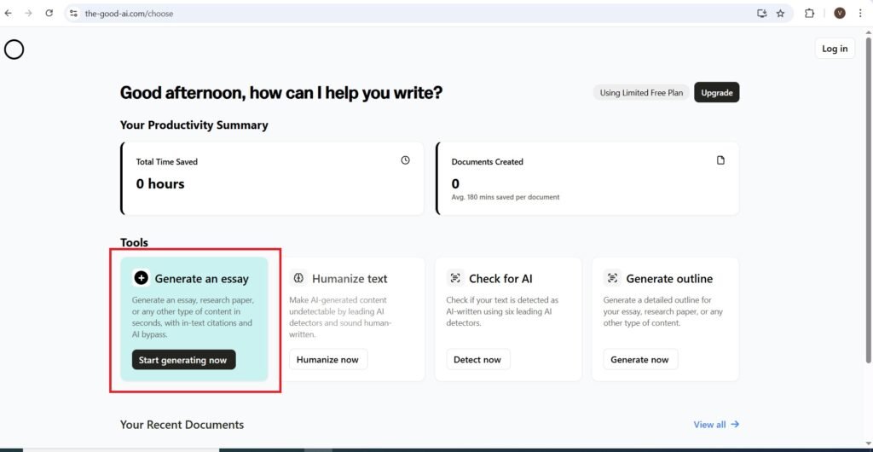Viewport: 873px width, 452px height.
Task: Click the Humanize text brain icon
Action: [298, 278]
